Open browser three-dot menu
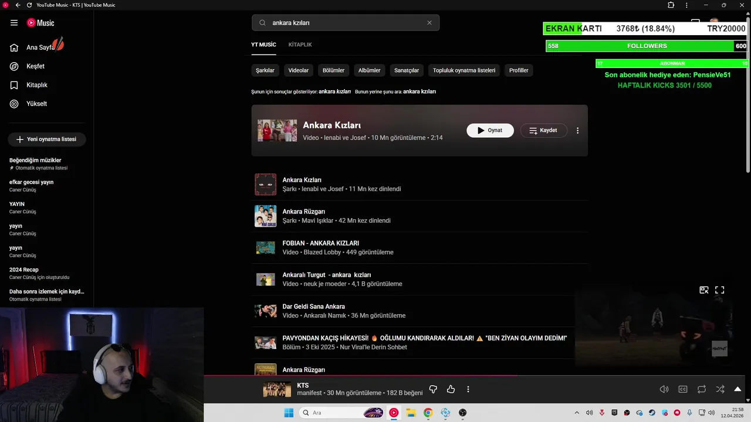Viewport: 751px width, 422px height. pyautogui.click(x=686, y=5)
